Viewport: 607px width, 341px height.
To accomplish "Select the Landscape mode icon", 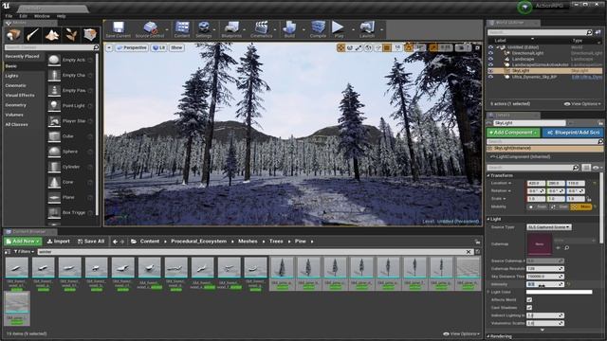I will click(52, 35).
